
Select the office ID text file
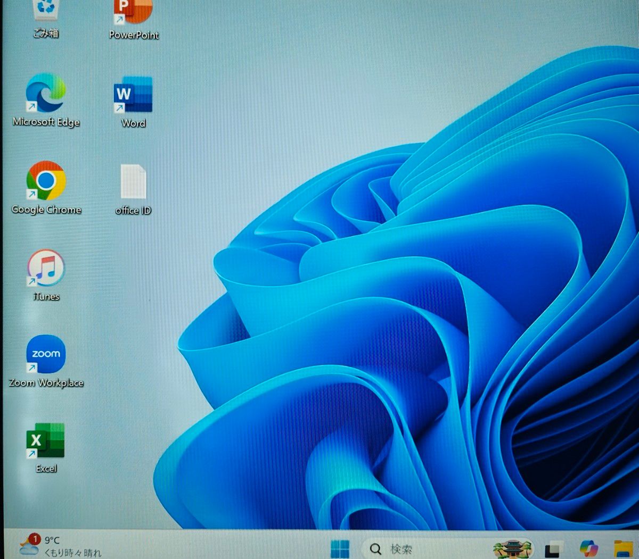(133, 183)
